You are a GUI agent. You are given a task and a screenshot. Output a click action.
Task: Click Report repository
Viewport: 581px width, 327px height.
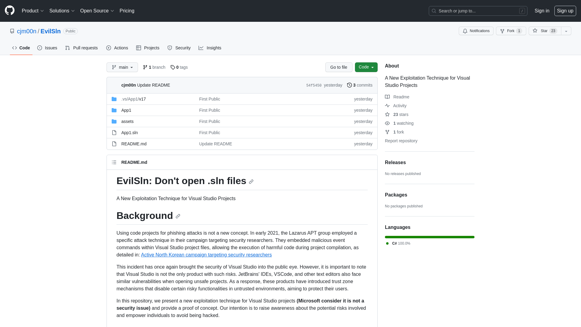(401, 141)
